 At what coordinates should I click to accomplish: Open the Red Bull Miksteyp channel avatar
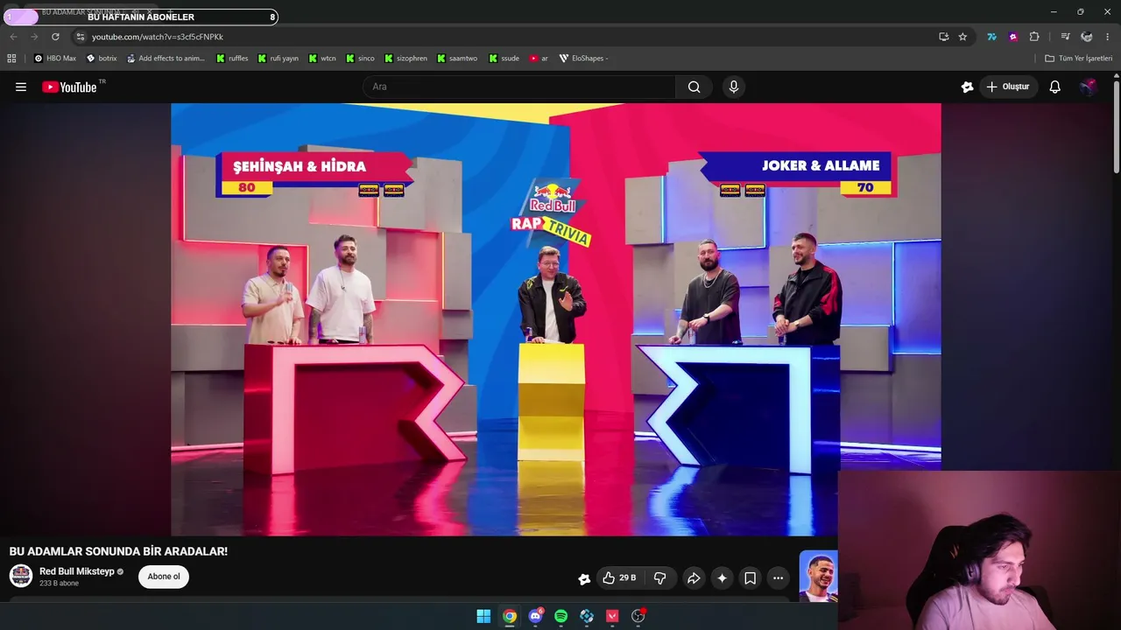point(21,576)
